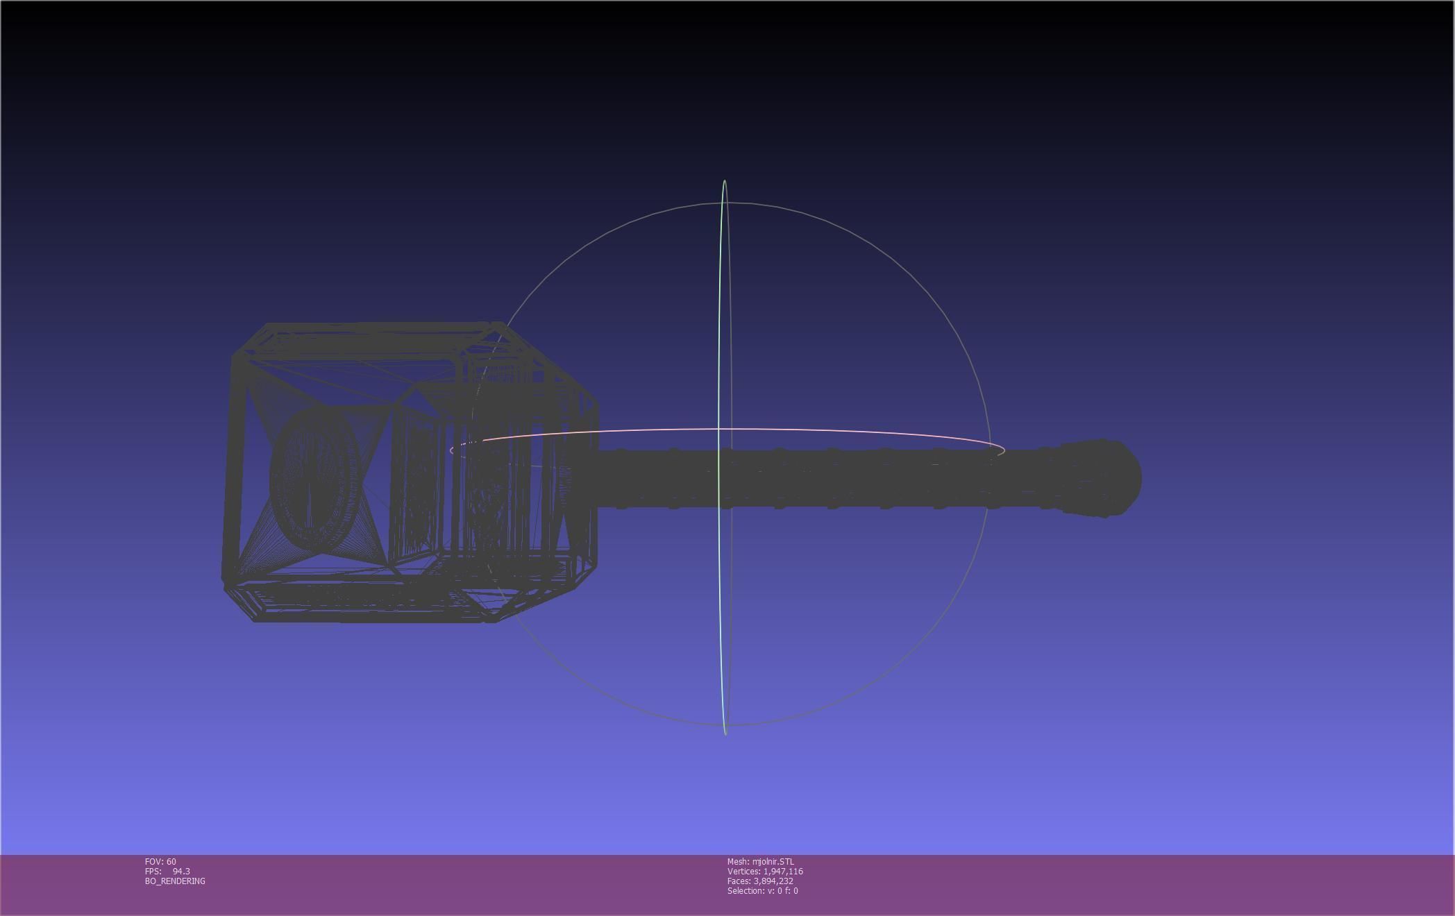Click the 'Faces: 3,894,232' count
The height and width of the screenshot is (916, 1455).
point(760,881)
